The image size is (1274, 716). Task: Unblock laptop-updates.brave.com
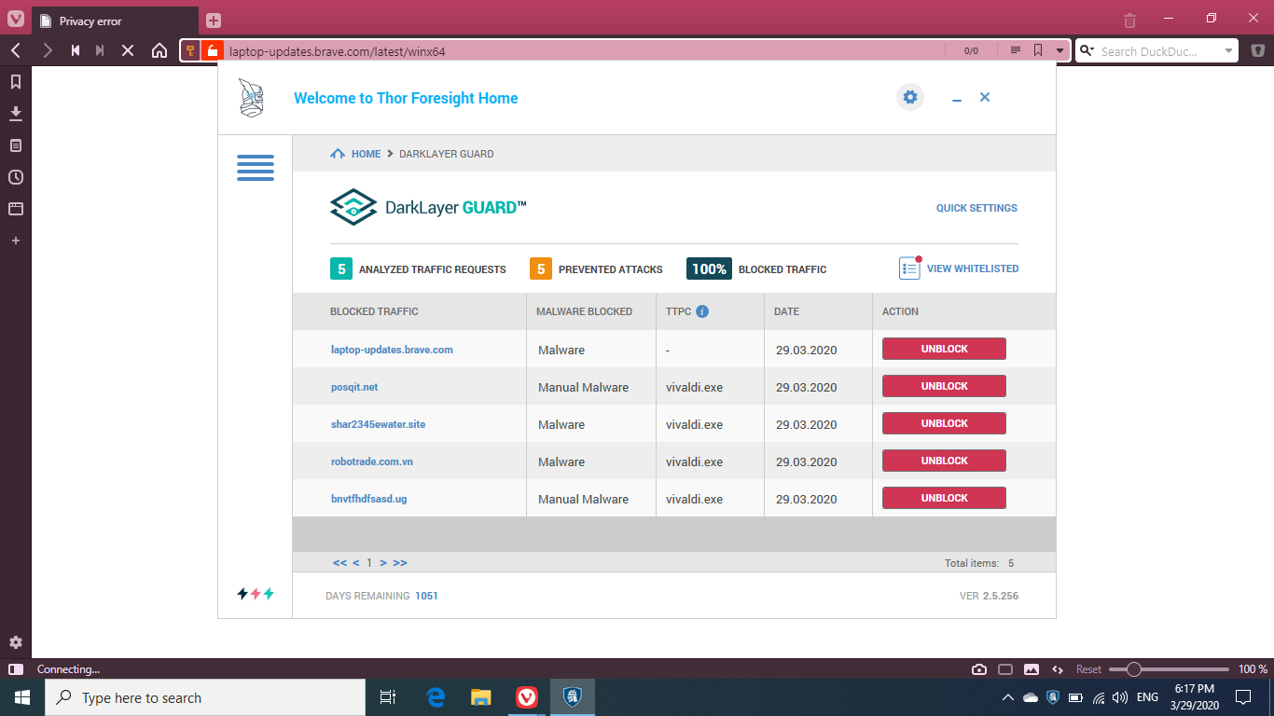(x=944, y=349)
